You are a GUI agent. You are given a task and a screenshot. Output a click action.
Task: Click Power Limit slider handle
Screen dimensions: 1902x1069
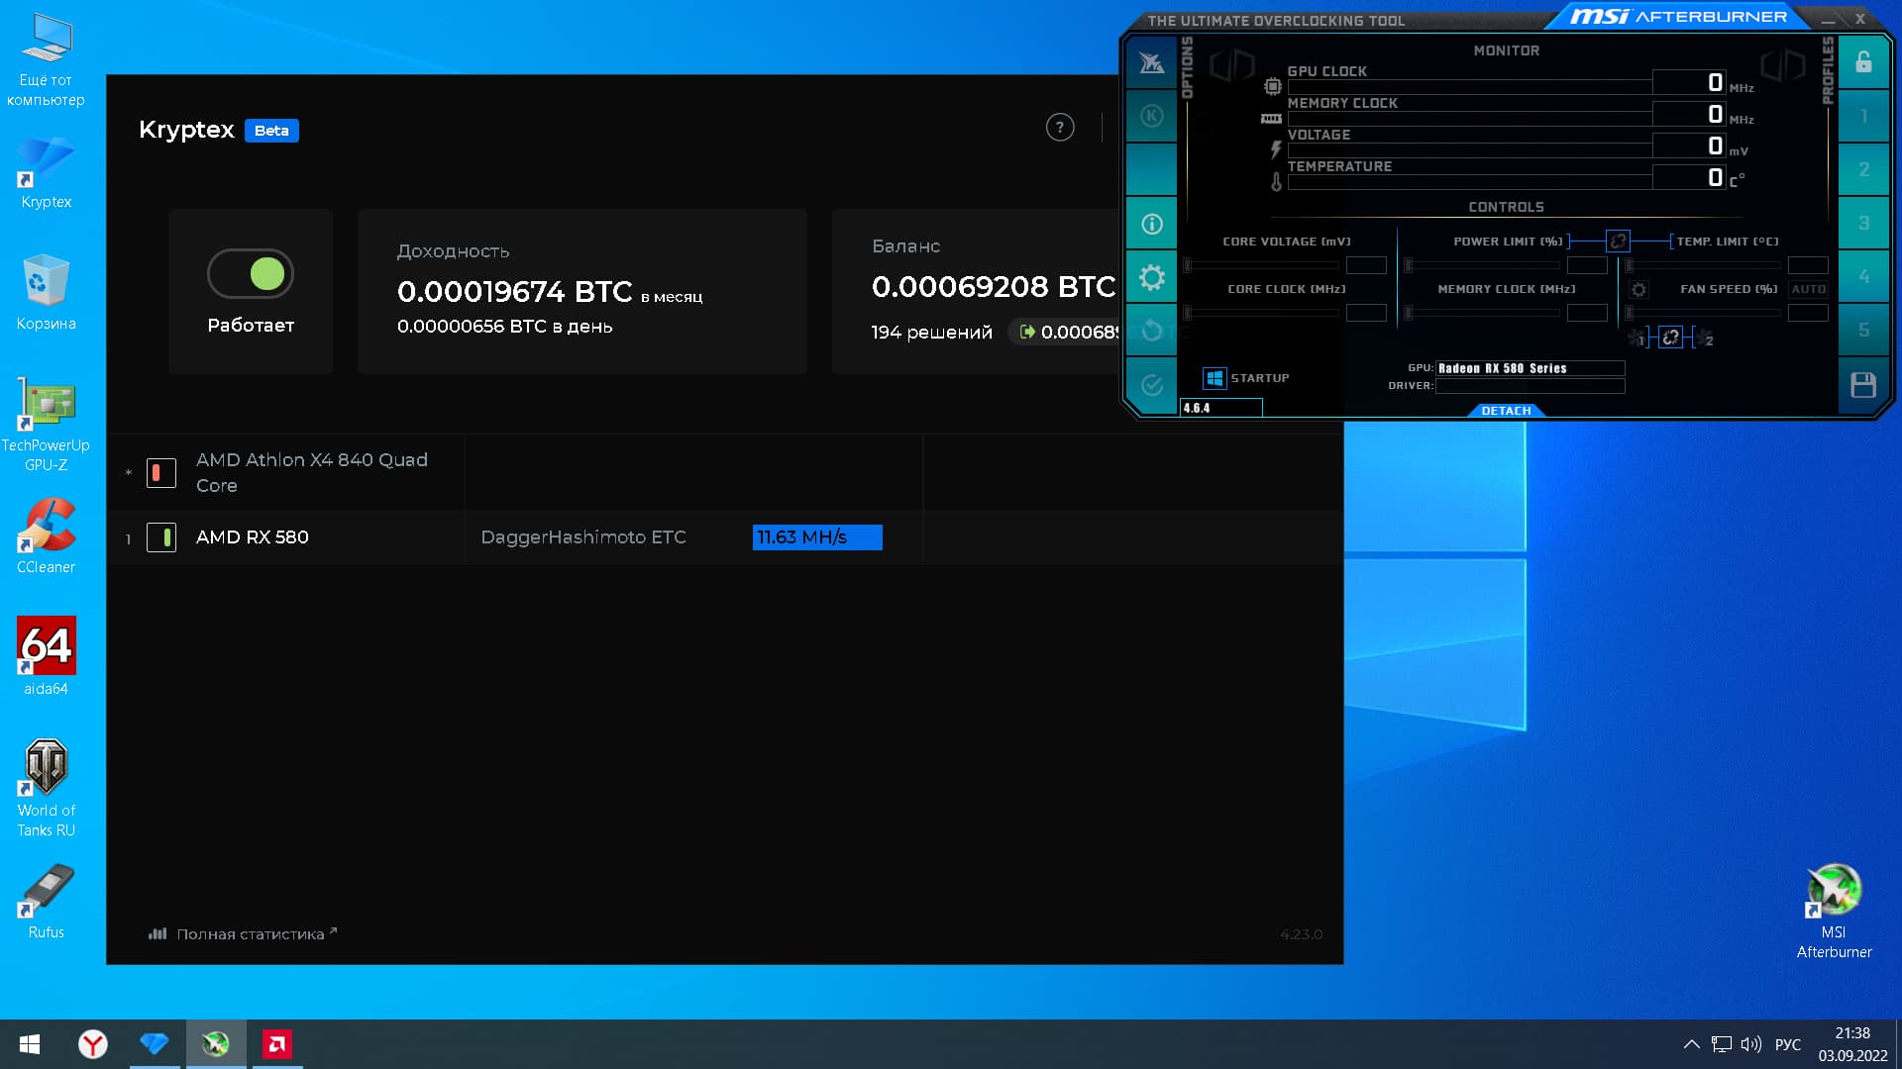click(1409, 265)
